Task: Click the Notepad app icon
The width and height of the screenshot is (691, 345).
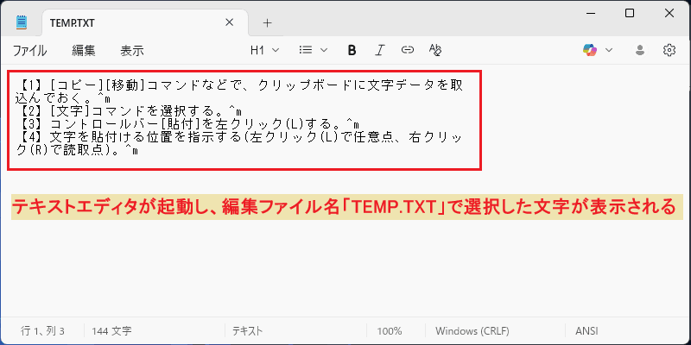Action: [21, 22]
